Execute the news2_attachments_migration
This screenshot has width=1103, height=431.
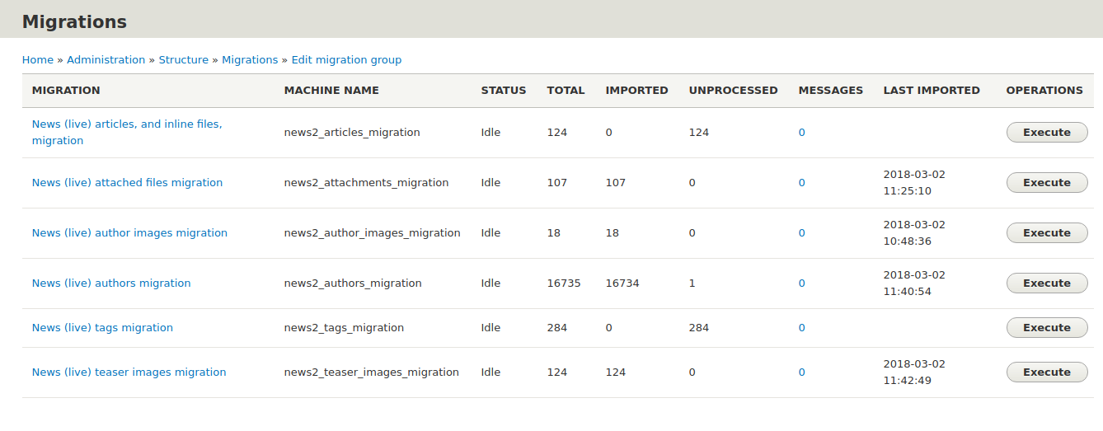point(1047,183)
